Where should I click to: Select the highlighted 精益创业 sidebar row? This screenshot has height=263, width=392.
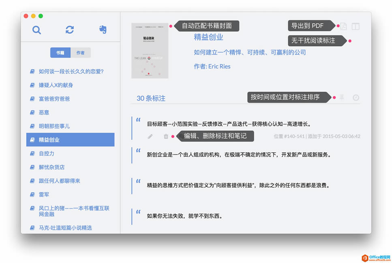[70, 140]
